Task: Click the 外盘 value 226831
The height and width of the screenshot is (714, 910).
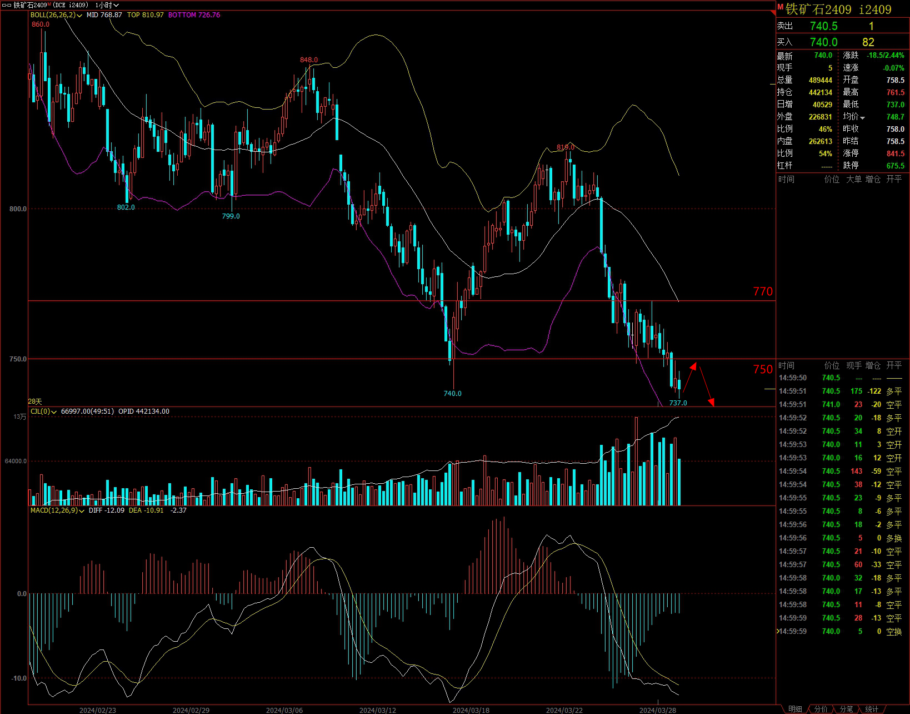Action: 820,117
